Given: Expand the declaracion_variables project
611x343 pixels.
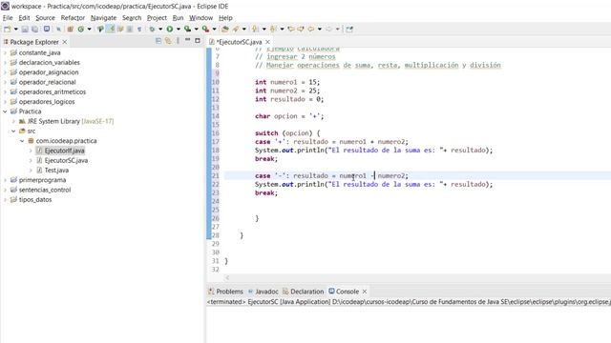Looking at the screenshot, I should 5,62.
